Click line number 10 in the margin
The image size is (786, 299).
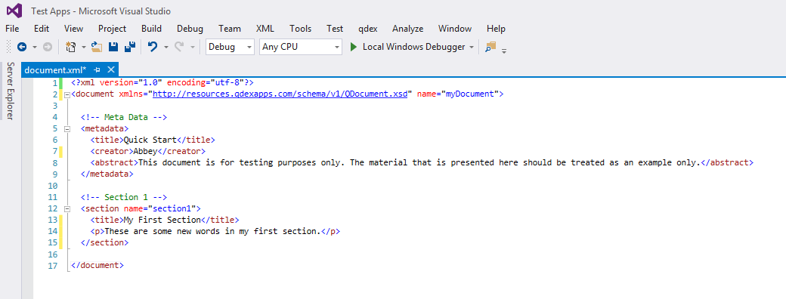point(53,186)
